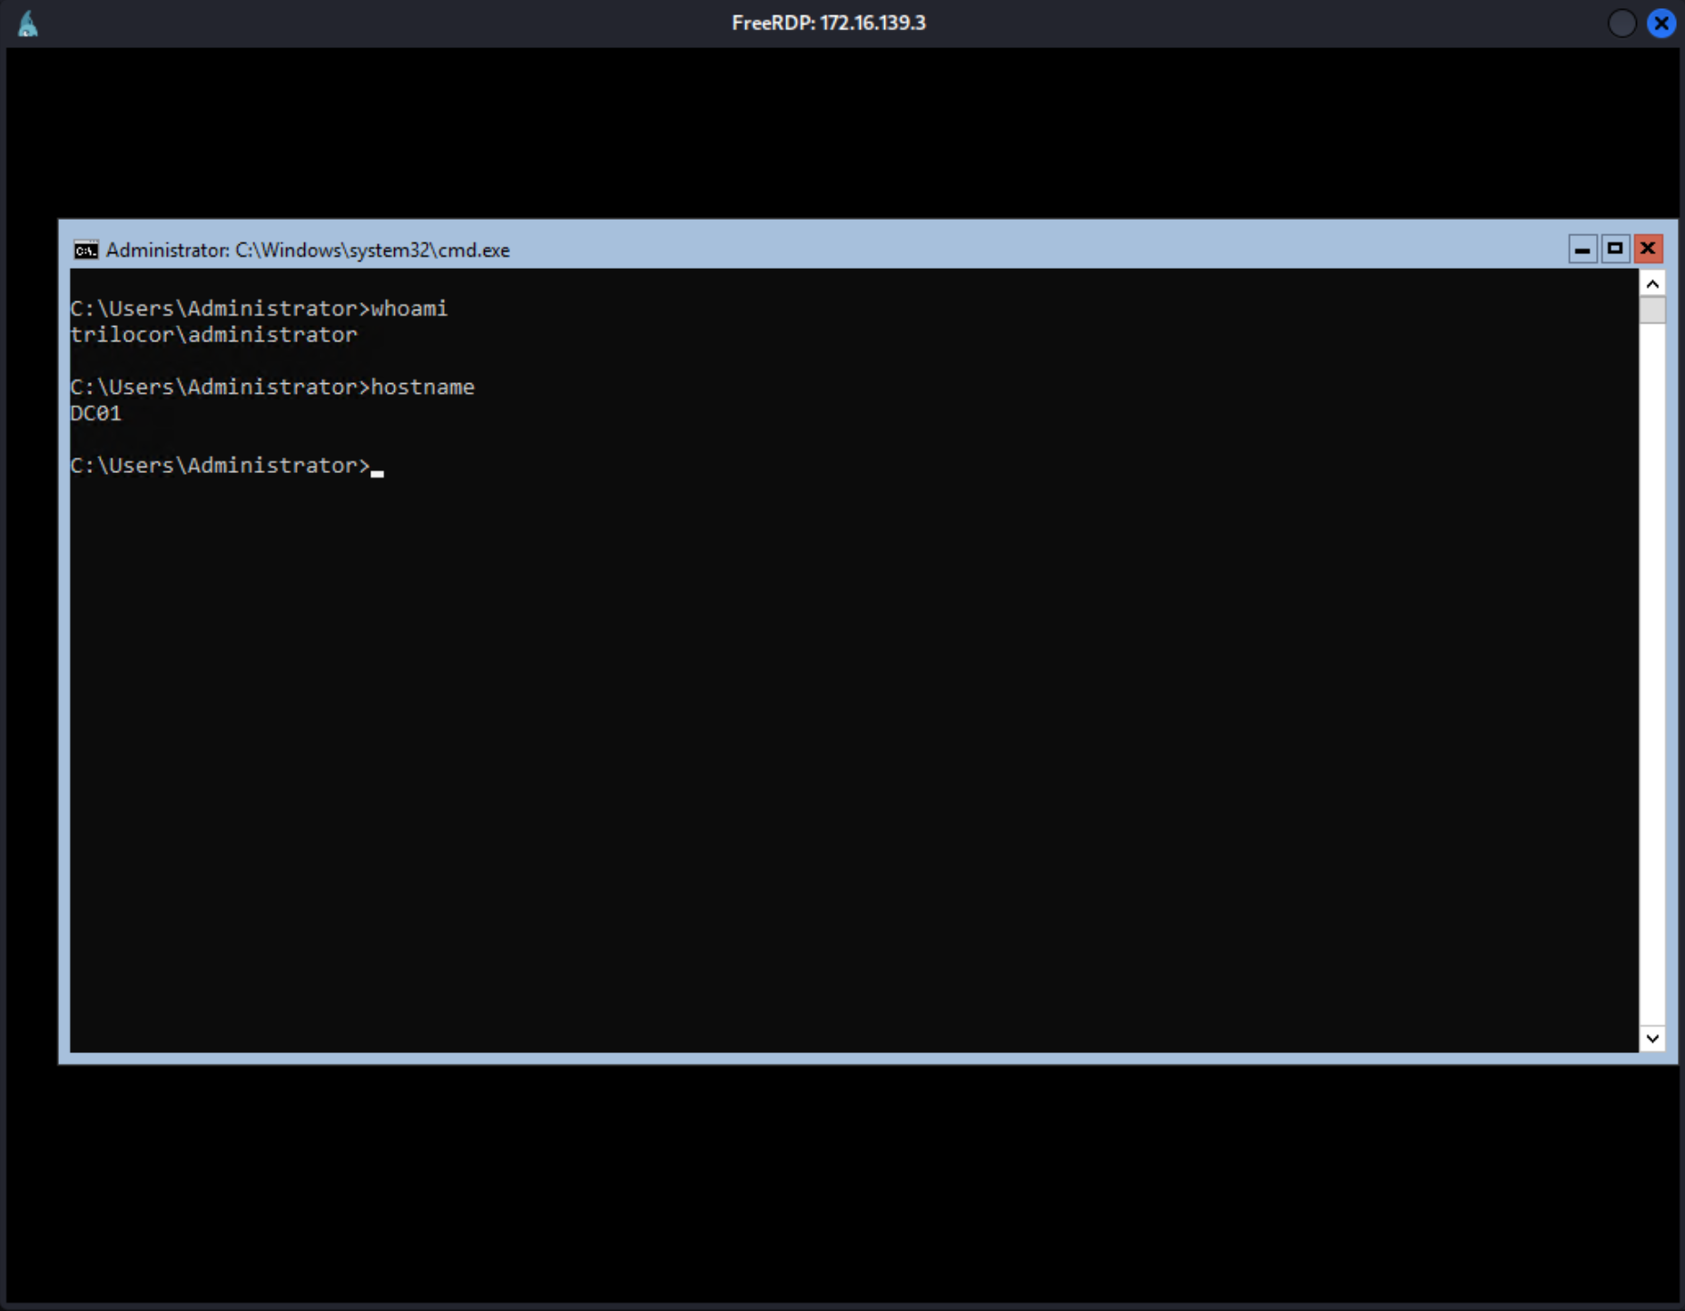Click the FreeRDP application icon in title bar
The image size is (1685, 1311).
[28, 24]
